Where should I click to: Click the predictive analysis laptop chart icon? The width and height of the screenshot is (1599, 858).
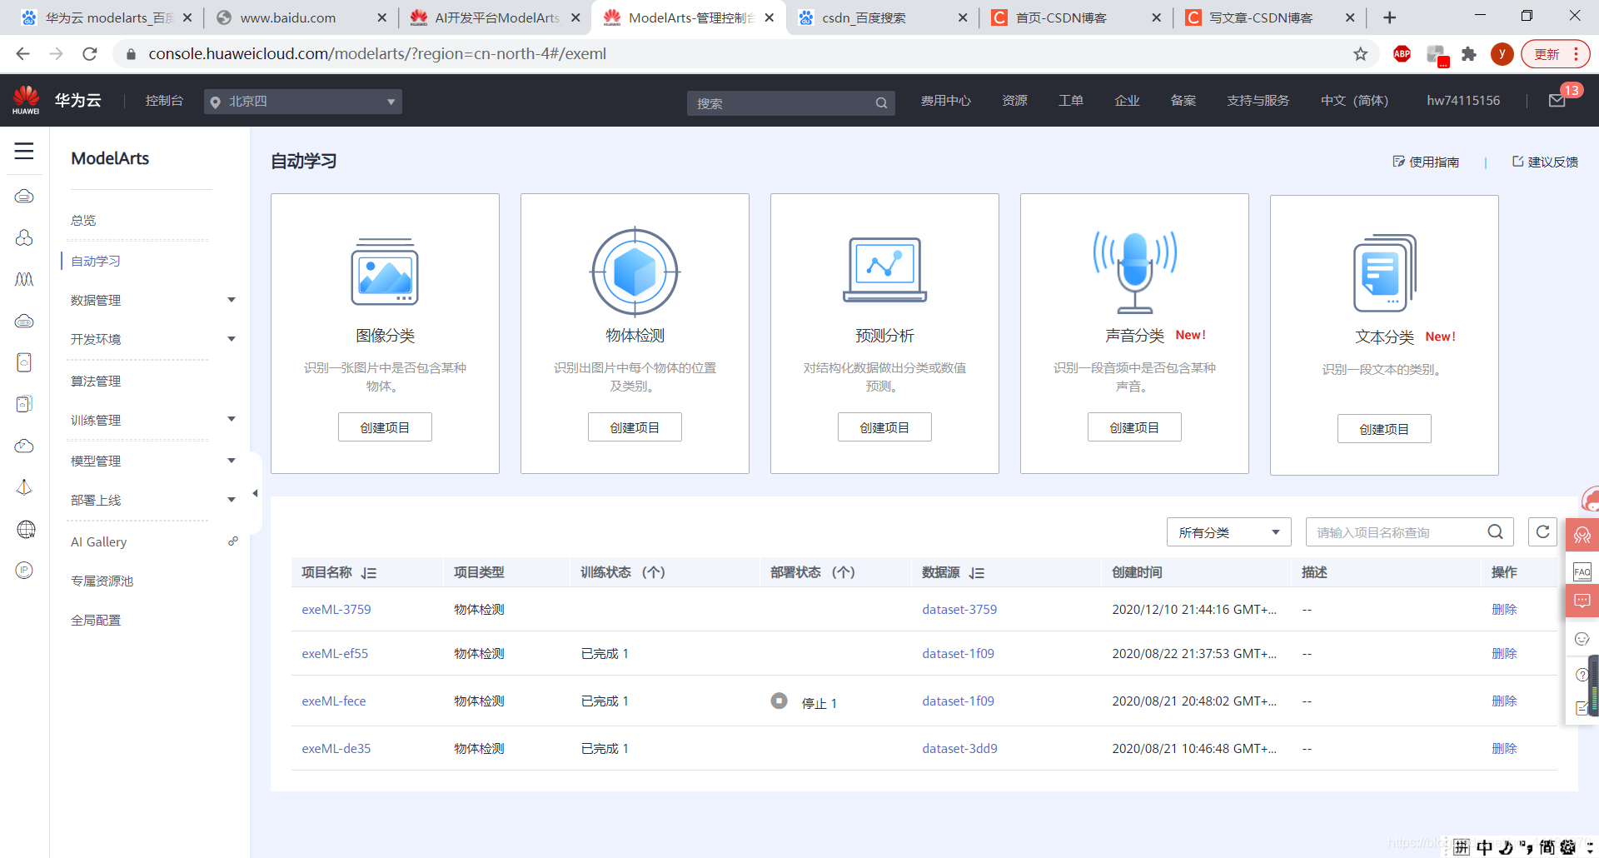coord(884,270)
